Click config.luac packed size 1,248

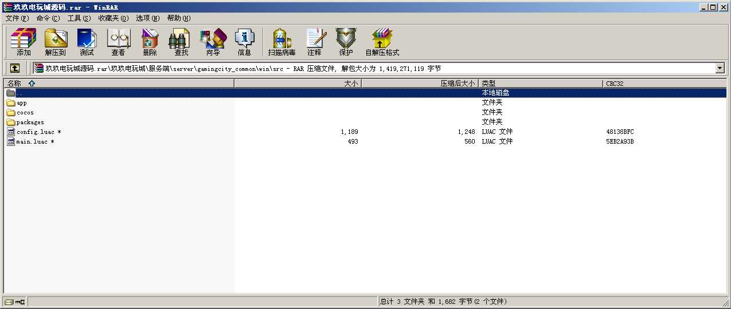[x=466, y=132]
